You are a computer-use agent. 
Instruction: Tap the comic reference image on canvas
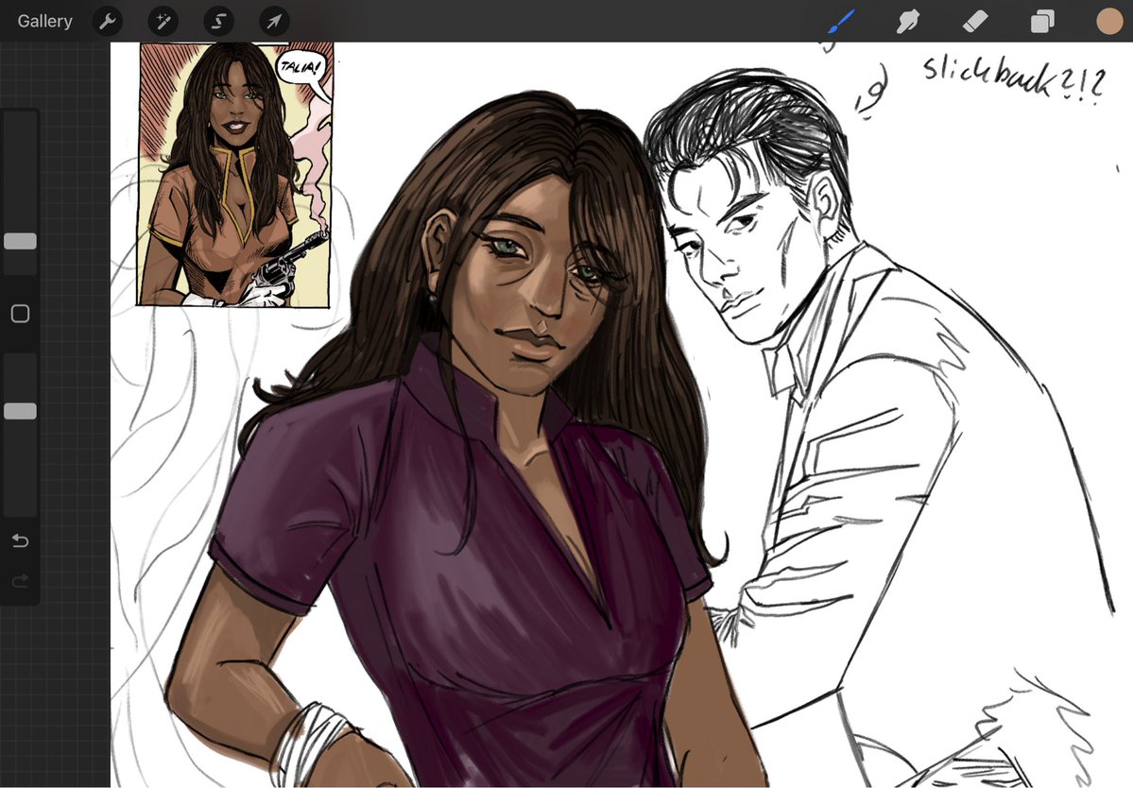(x=235, y=174)
